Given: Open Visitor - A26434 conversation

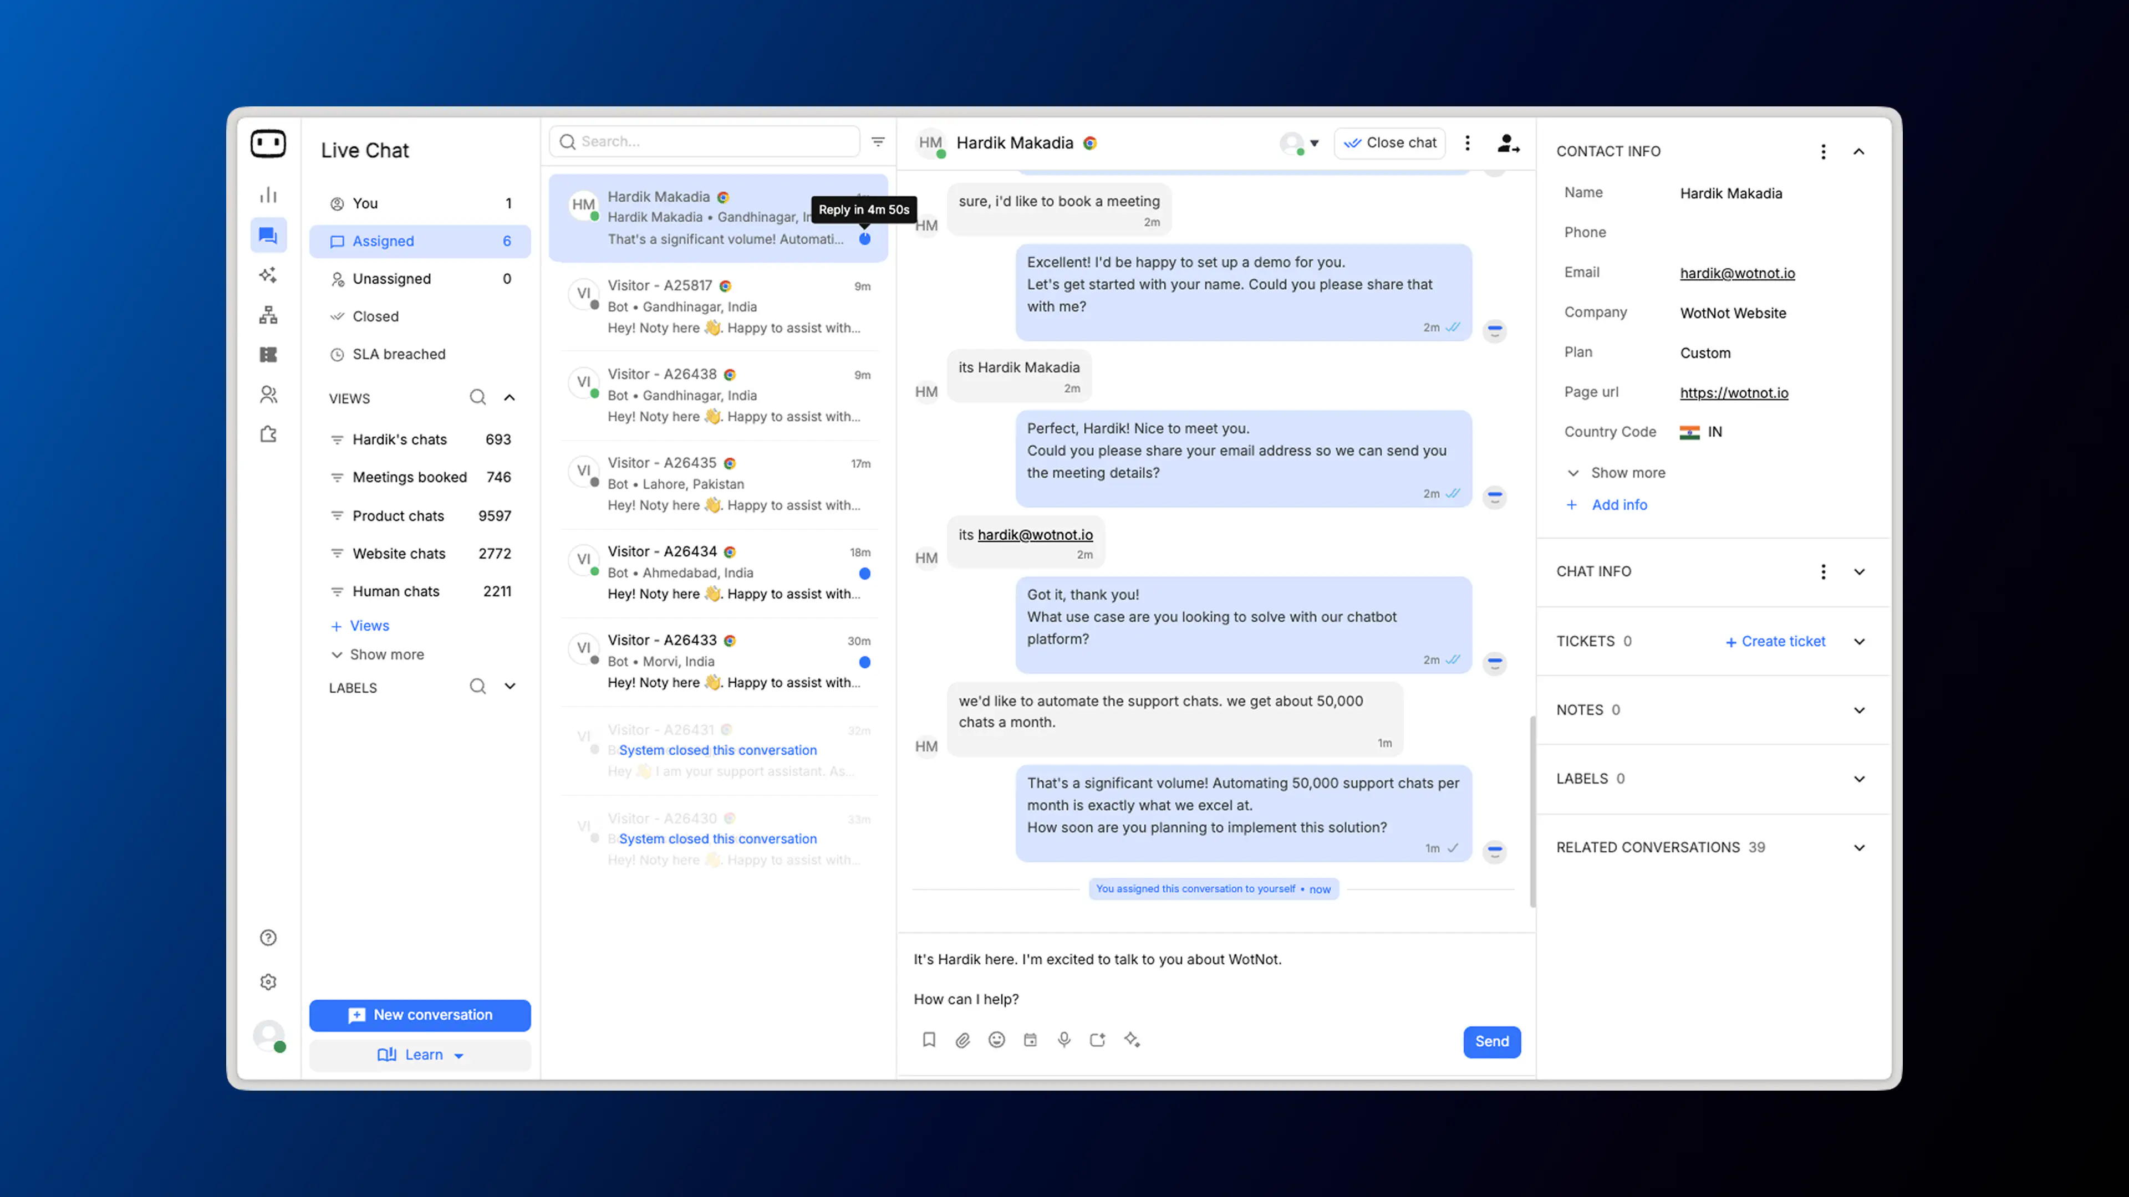Looking at the screenshot, I should tap(719, 574).
